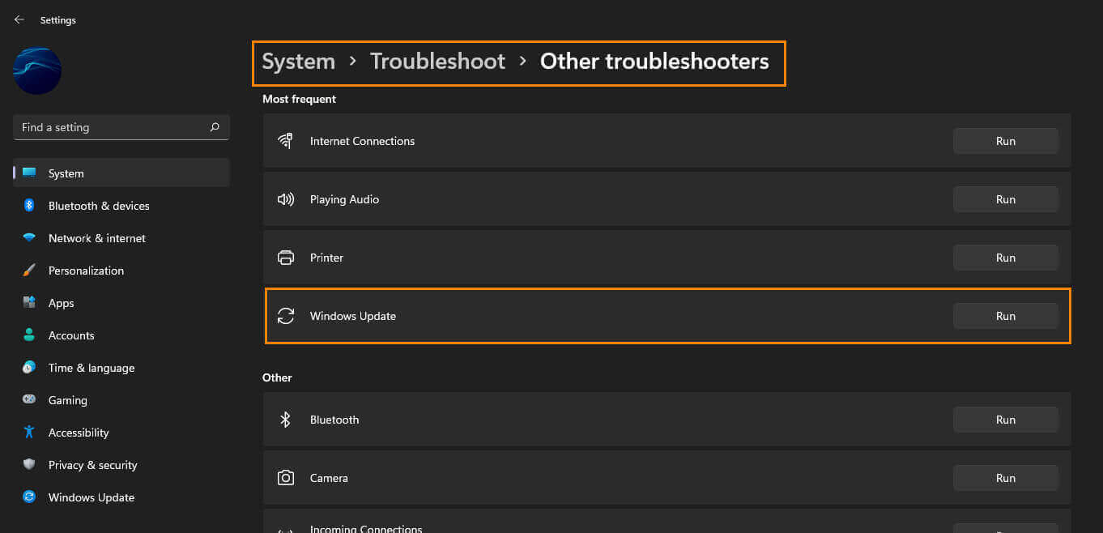Screen dimensions: 1103x533
Task: Open the user profile avatar
Action: tap(37, 70)
